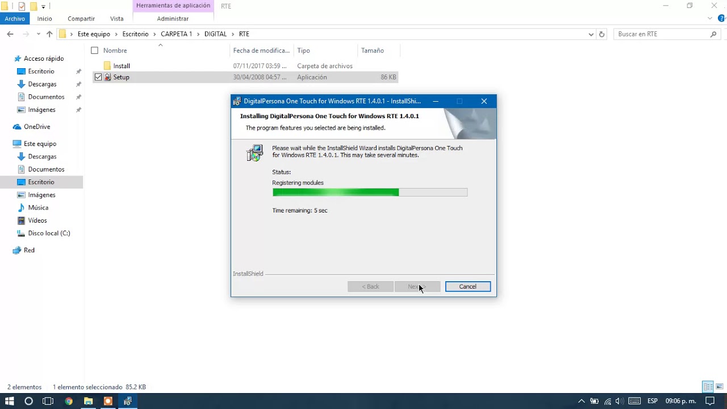Image resolution: width=727 pixels, height=409 pixels.
Task: Open Google Chrome from the taskbar
Action: [x=69, y=401]
